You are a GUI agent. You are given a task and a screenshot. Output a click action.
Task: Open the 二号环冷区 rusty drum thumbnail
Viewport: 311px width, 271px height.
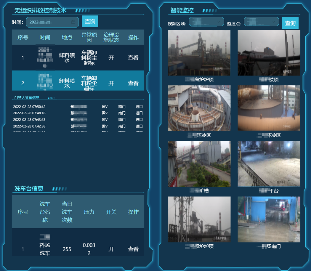pos(269,108)
